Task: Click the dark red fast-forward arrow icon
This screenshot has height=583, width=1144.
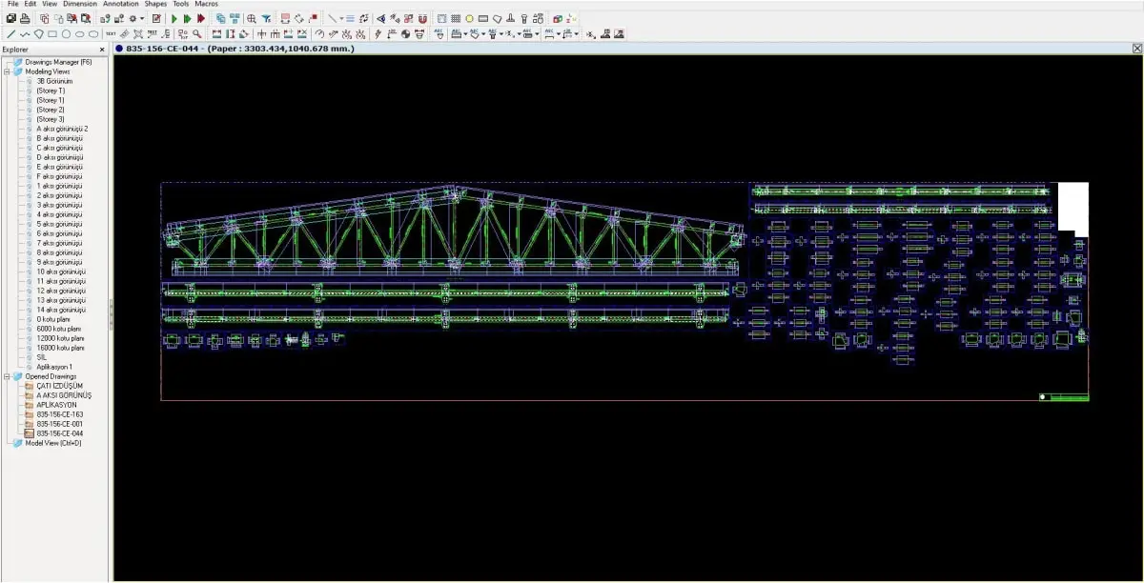Action: click(x=201, y=18)
